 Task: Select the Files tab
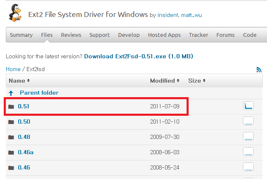click(x=47, y=35)
